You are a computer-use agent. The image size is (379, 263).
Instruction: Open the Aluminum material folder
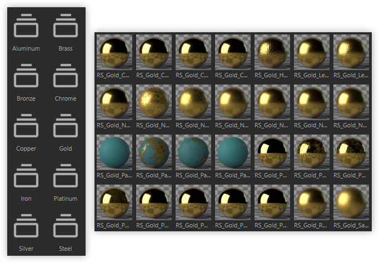coord(26,26)
